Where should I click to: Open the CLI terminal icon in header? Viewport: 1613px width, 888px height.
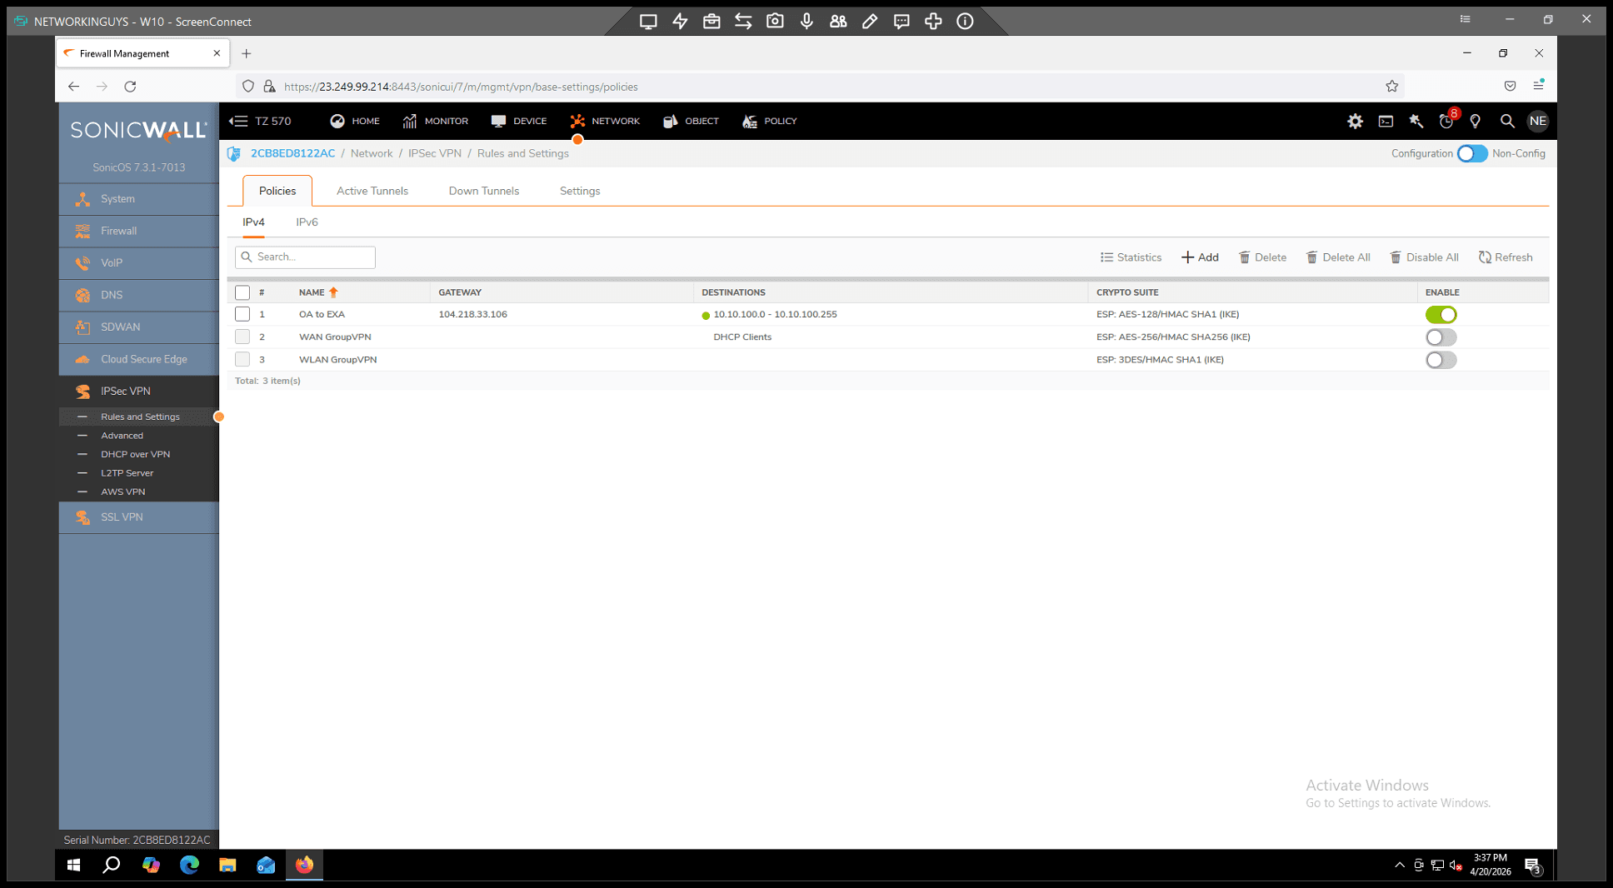pos(1386,122)
